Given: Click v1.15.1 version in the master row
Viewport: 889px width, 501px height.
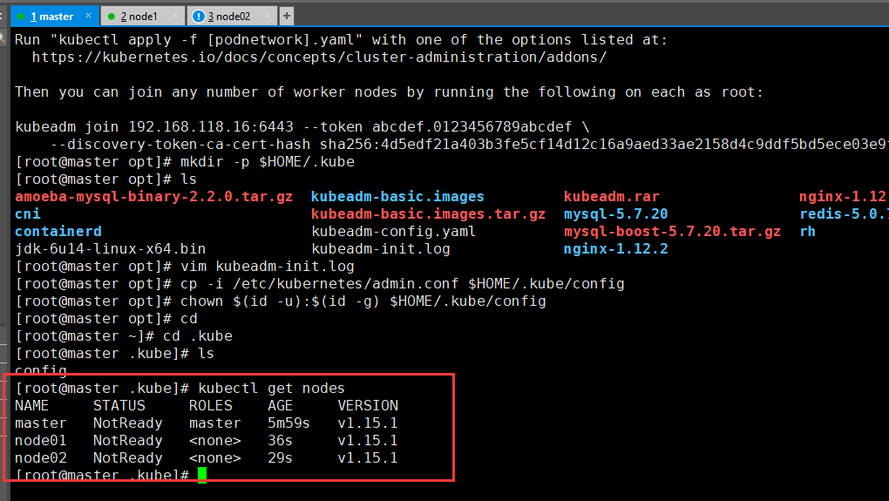Looking at the screenshot, I should [x=368, y=423].
